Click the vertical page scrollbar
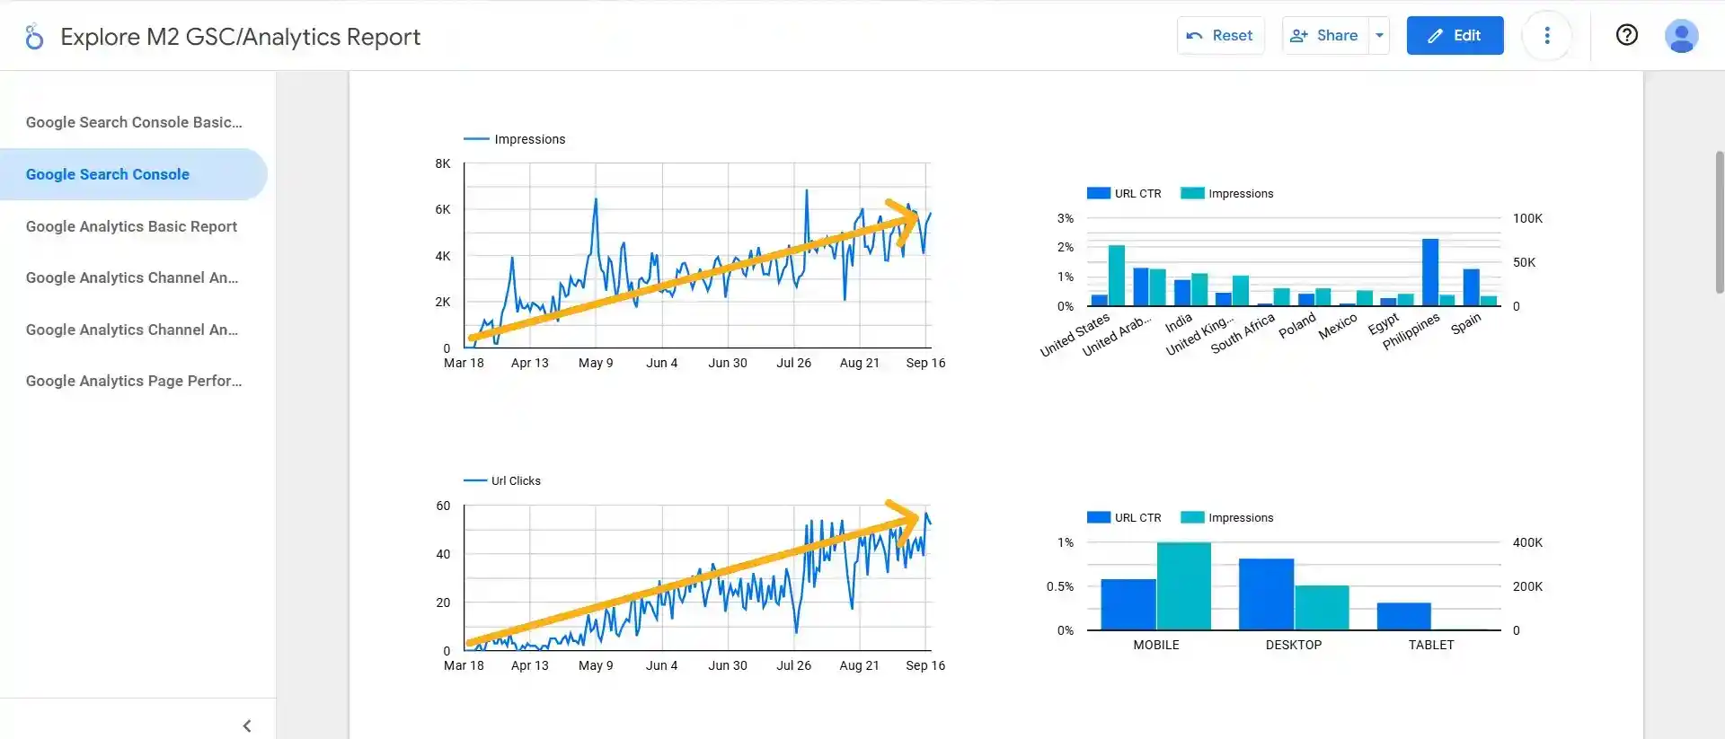 tap(1719, 222)
